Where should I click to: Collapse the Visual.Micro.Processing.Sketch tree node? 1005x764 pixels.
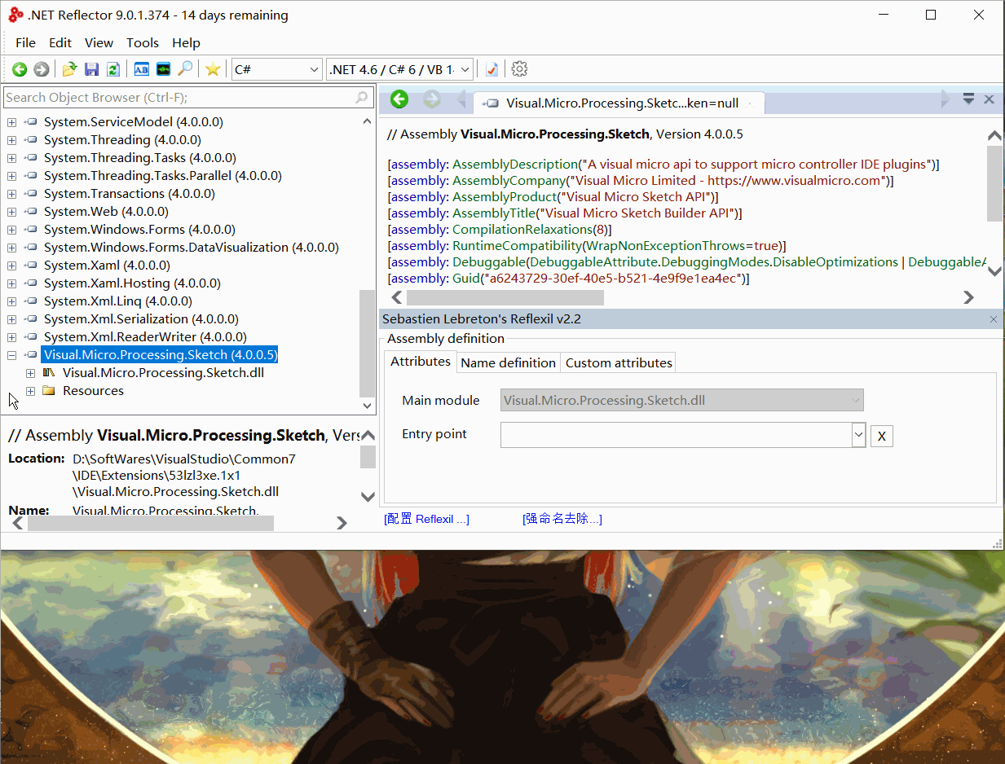[x=11, y=355]
